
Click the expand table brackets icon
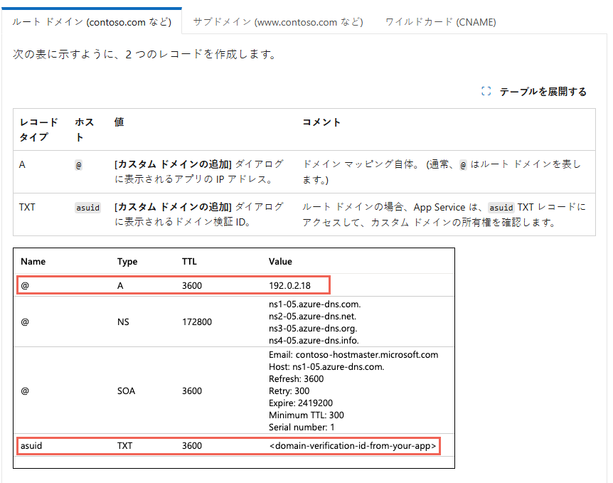pyautogui.click(x=486, y=92)
